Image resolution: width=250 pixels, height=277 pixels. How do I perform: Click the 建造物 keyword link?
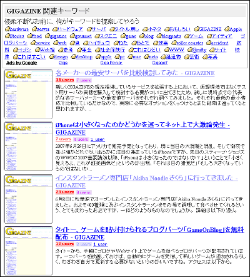pyautogui.click(x=173, y=57)
